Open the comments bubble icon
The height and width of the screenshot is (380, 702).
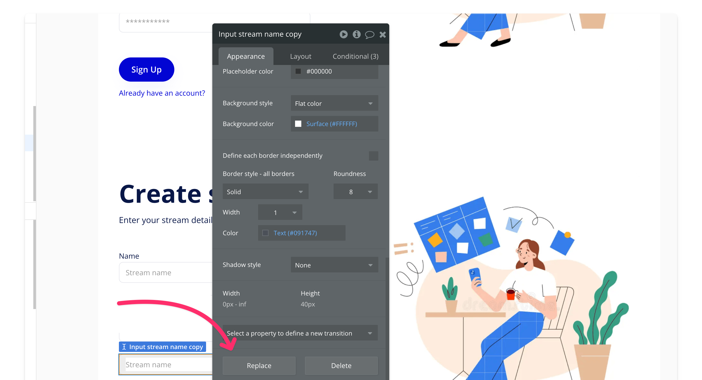tap(369, 35)
